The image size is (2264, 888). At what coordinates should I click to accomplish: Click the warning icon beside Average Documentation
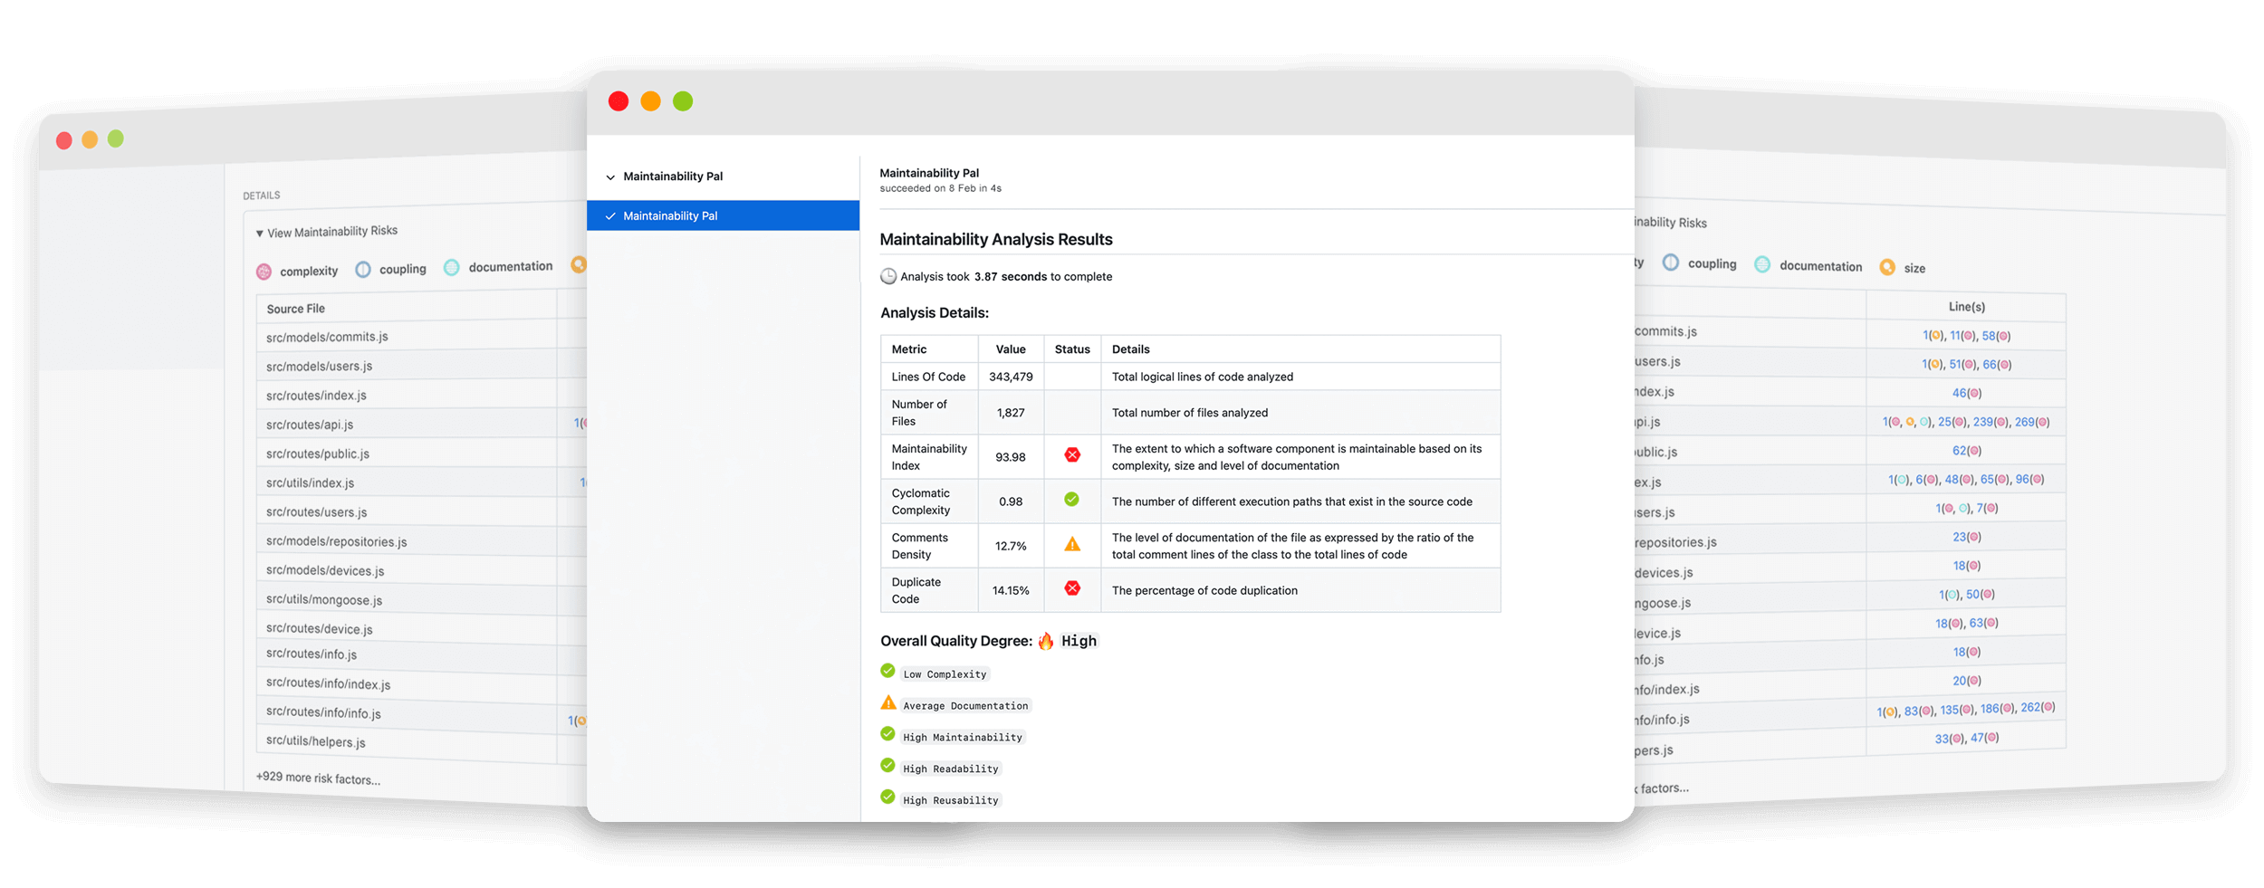click(888, 702)
